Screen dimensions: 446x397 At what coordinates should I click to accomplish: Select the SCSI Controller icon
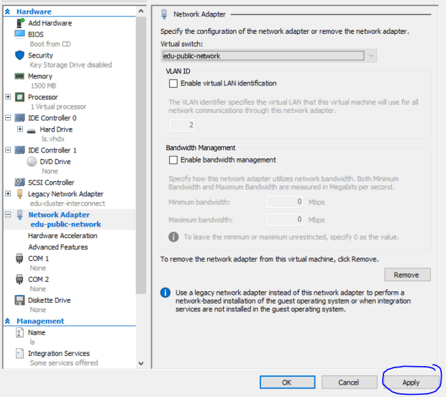[x=19, y=183]
